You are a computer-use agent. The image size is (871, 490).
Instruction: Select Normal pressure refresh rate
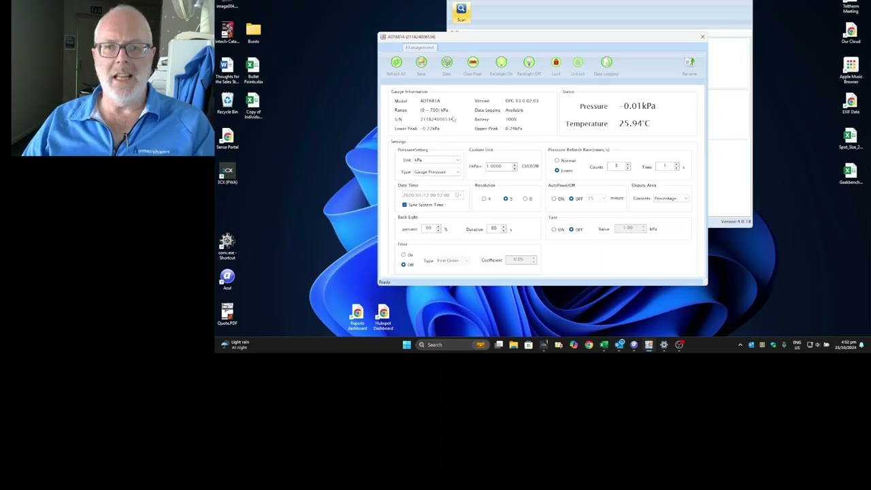pos(557,161)
